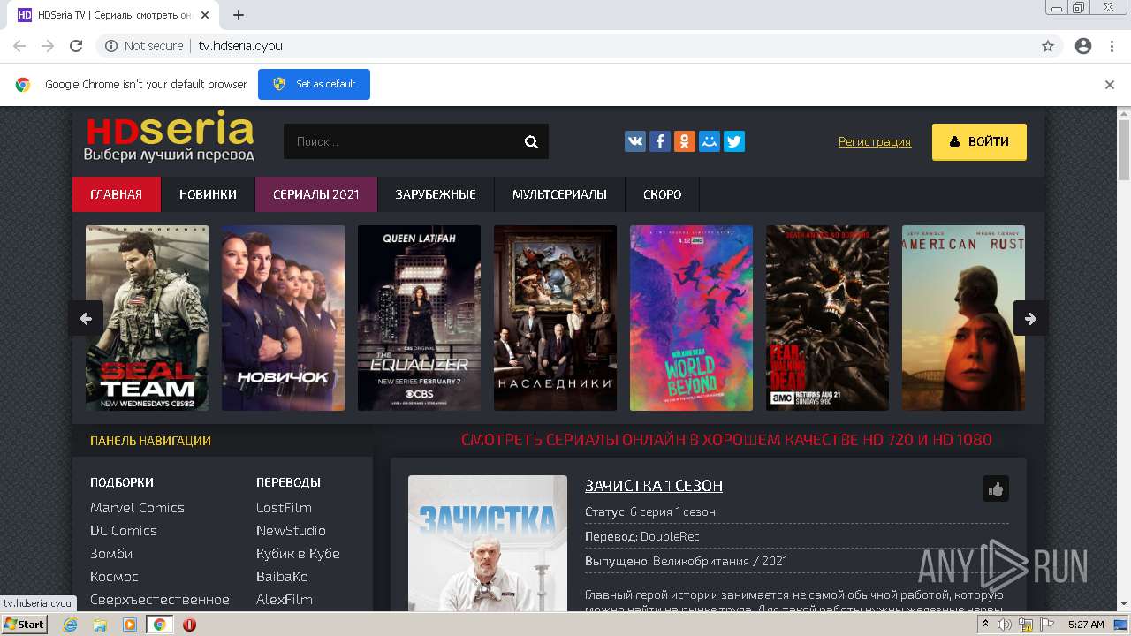The height and width of the screenshot is (636, 1131).
Task: Open volume control in system tray
Action: [1005, 625]
